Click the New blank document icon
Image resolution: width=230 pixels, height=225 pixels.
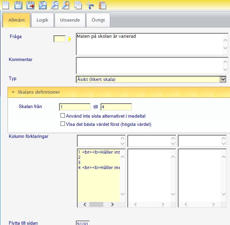click(x=6, y=5)
